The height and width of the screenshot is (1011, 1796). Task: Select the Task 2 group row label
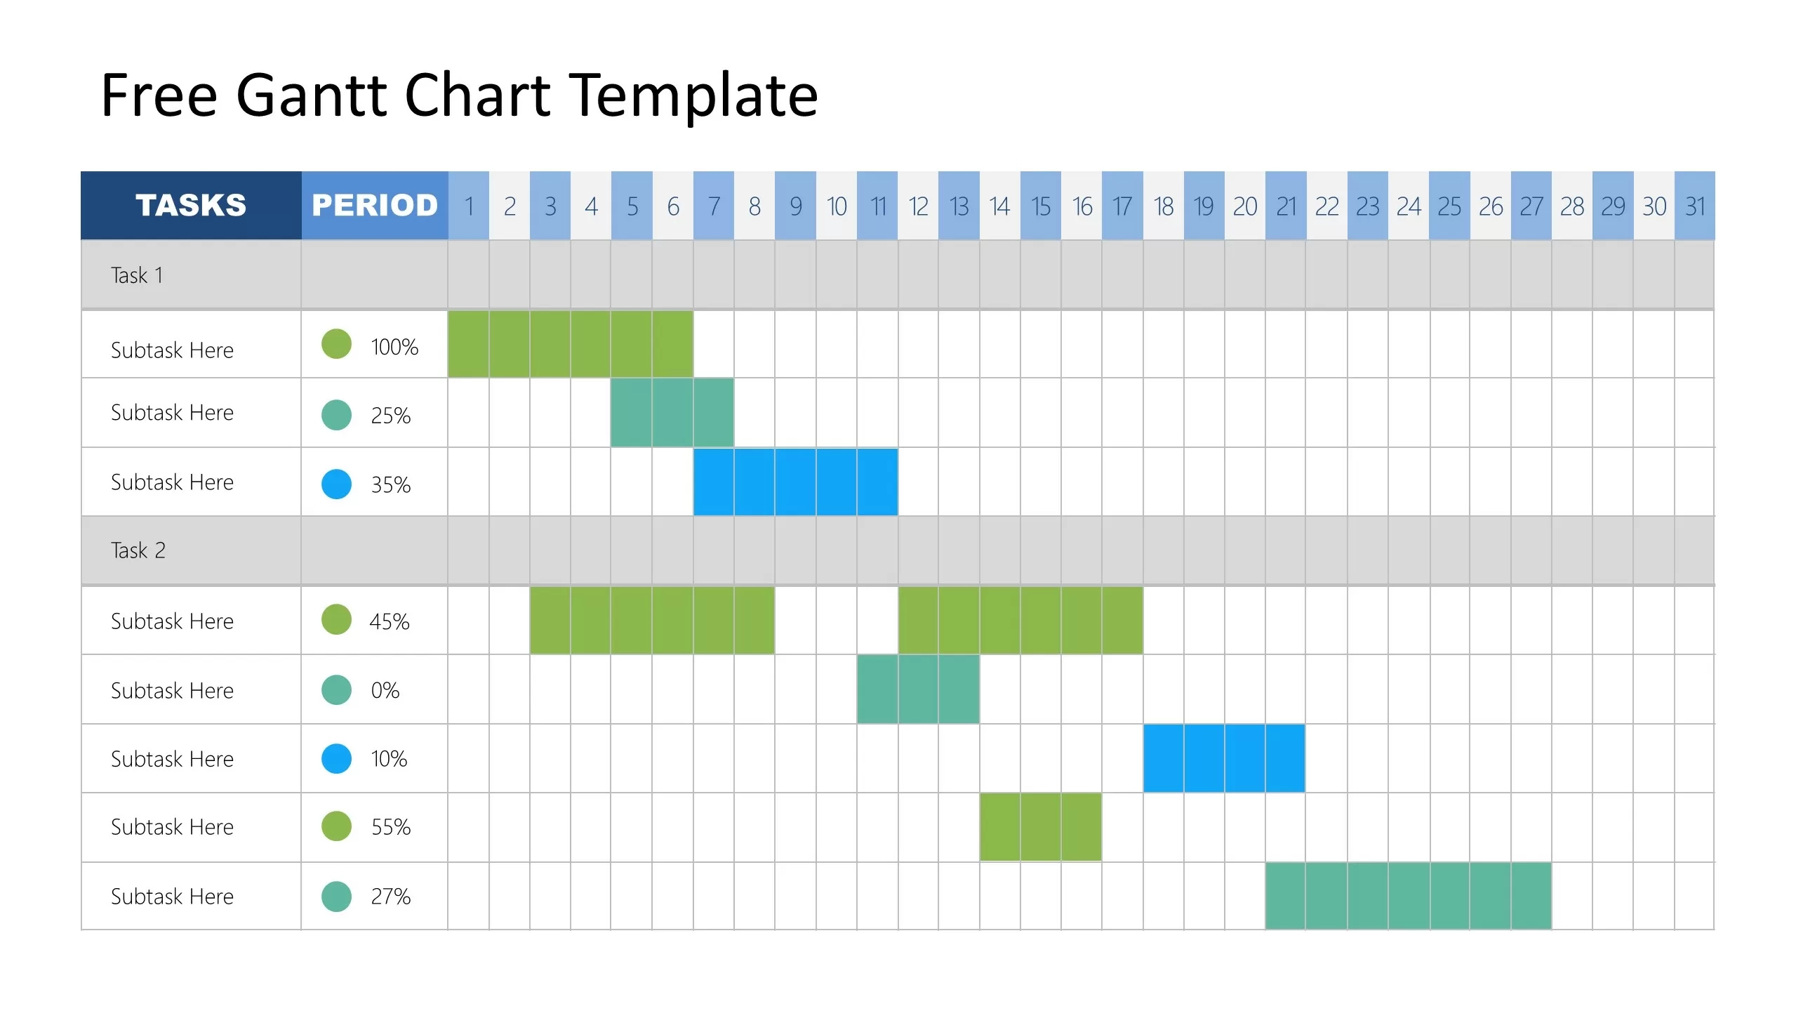138,550
